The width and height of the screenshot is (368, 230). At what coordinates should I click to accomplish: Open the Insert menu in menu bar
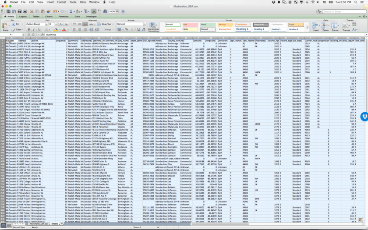[x=50, y=2]
